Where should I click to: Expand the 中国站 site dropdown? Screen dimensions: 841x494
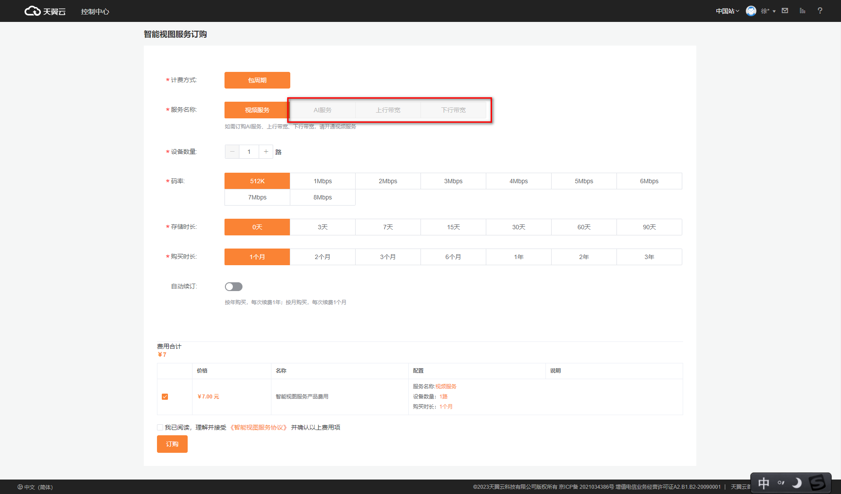(x=727, y=11)
